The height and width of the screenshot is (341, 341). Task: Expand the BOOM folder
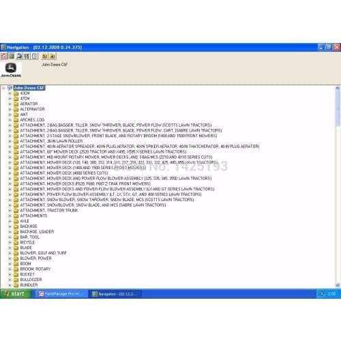tap(10, 264)
